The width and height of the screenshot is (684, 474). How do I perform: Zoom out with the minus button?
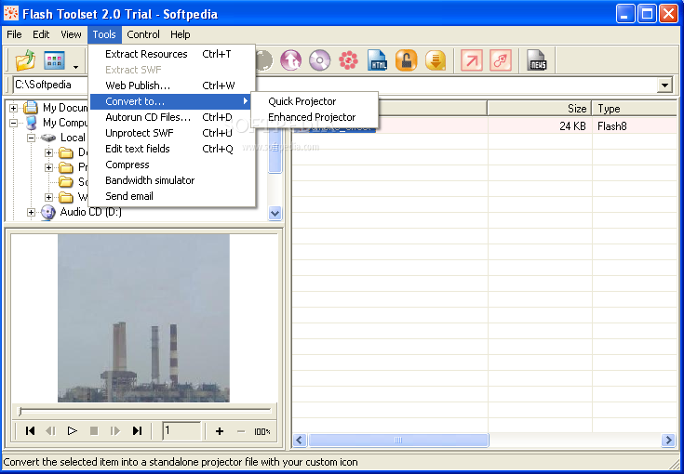pos(241,431)
